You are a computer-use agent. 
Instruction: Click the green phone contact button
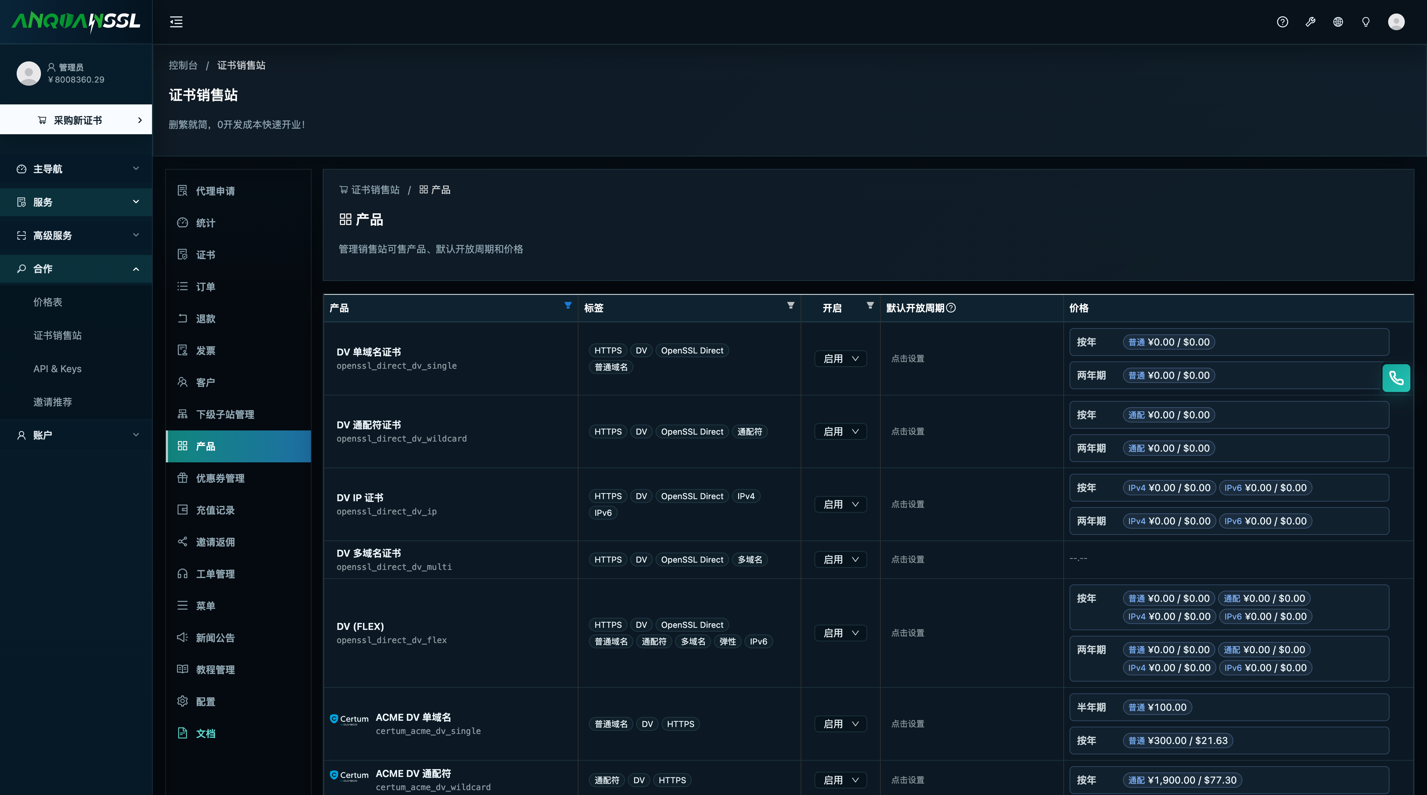[x=1396, y=378]
